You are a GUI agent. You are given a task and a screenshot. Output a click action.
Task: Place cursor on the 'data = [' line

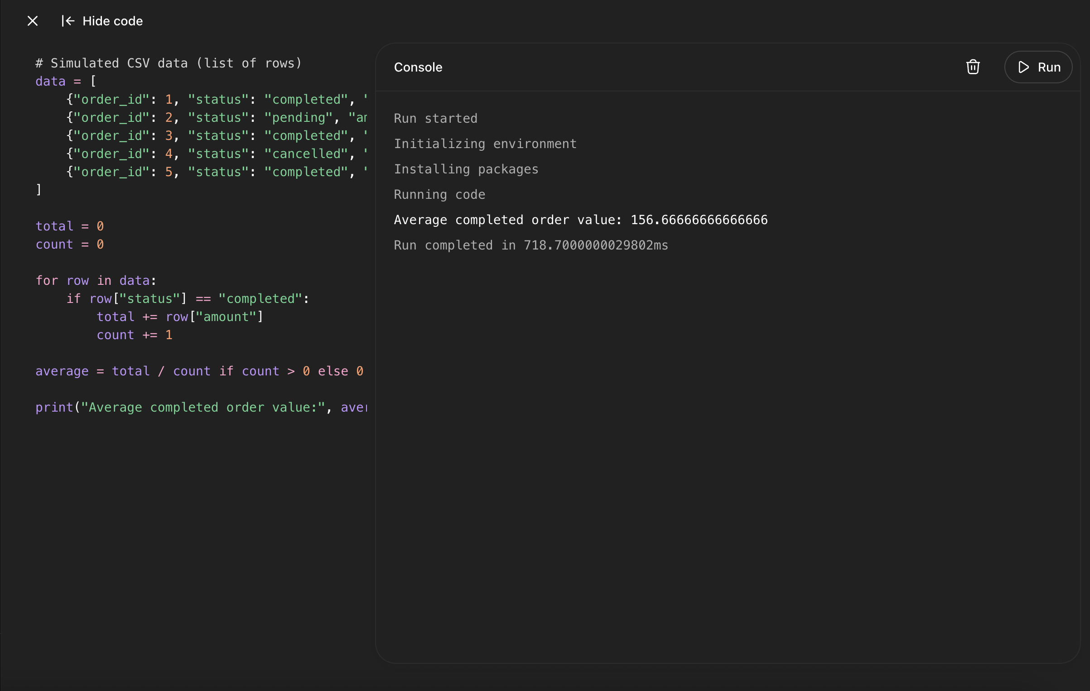(66, 81)
